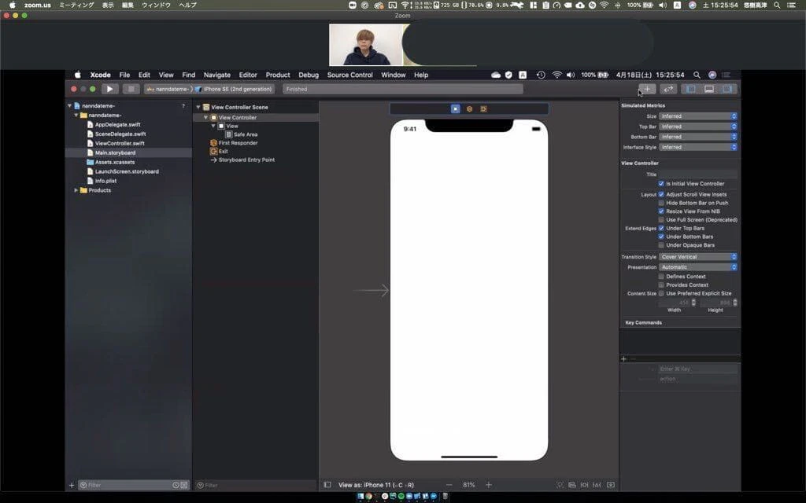Viewport: 806px width, 503px height.
Task: Click the Spotlight search icon in Xcode menu bar
Action: [697, 75]
